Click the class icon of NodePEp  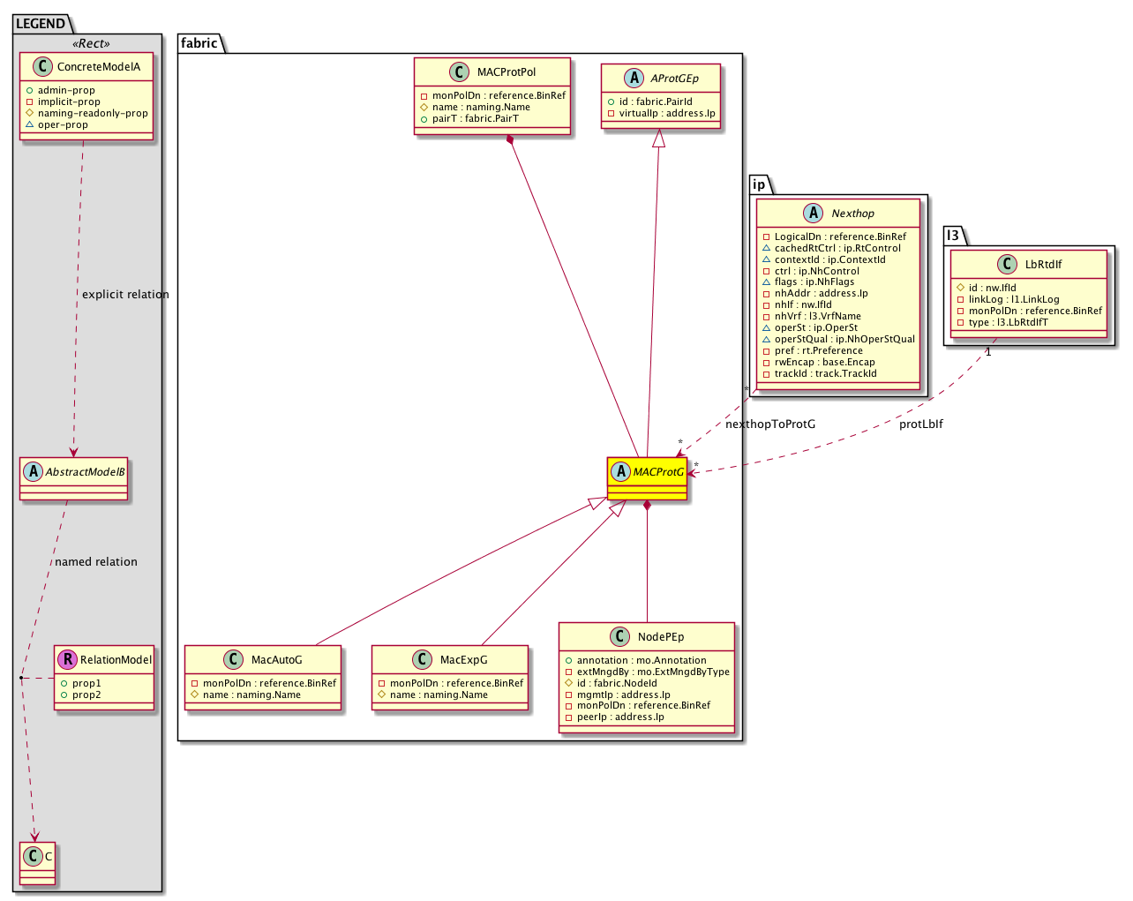[620, 637]
